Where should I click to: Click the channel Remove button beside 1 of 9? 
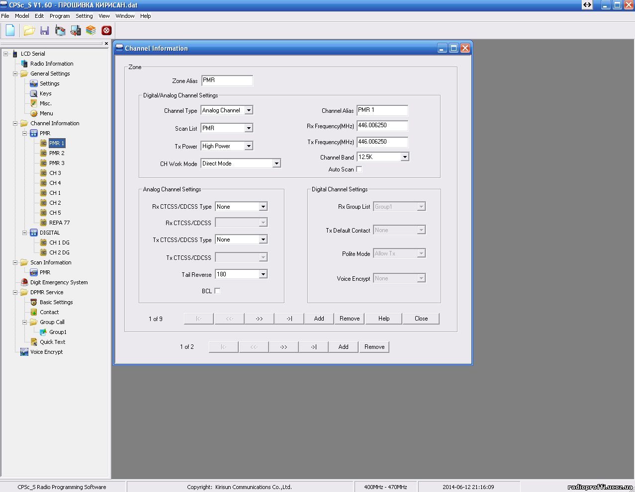(350, 319)
